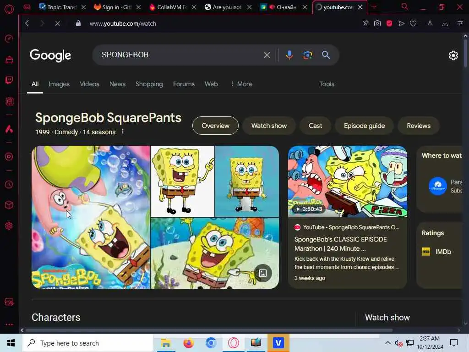
Task: Open SpongeBob's CLASSIC EPISODE Marathon link
Action: point(340,244)
